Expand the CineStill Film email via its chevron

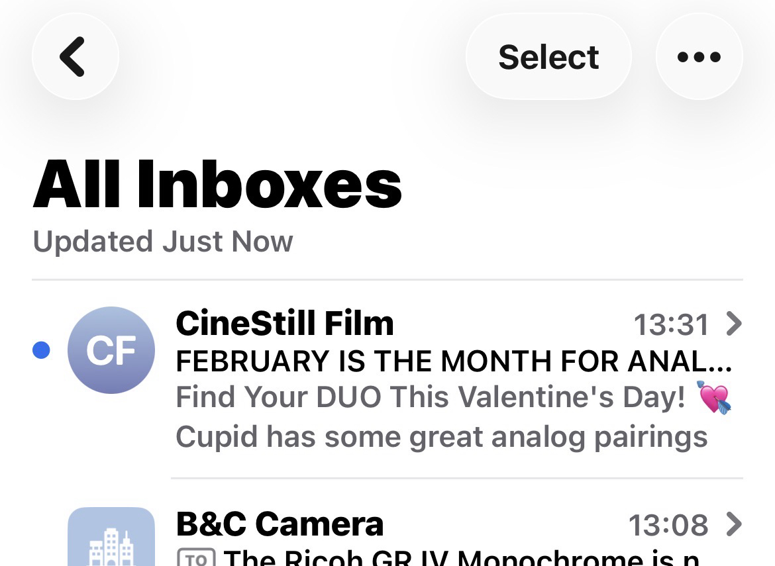733,324
